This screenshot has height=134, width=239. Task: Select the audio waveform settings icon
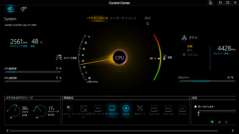click(x=226, y=122)
